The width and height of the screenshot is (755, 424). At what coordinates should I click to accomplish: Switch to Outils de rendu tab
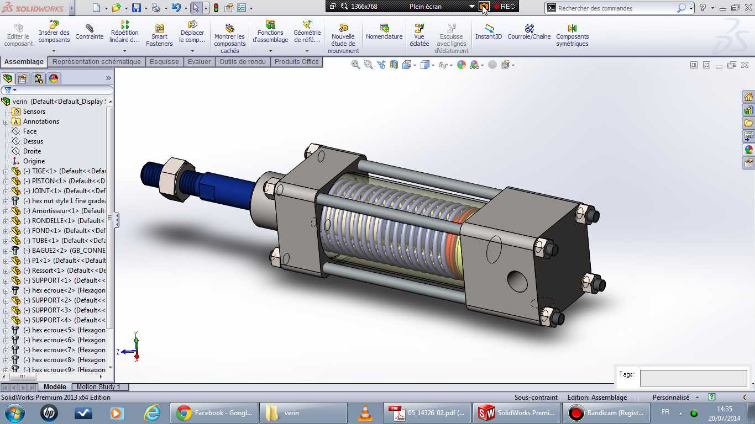coord(243,62)
